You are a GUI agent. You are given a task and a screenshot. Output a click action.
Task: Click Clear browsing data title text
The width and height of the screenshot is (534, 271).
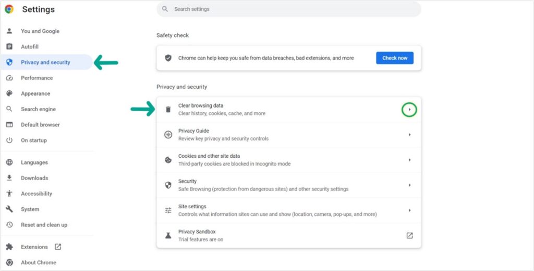click(x=201, y=105)
